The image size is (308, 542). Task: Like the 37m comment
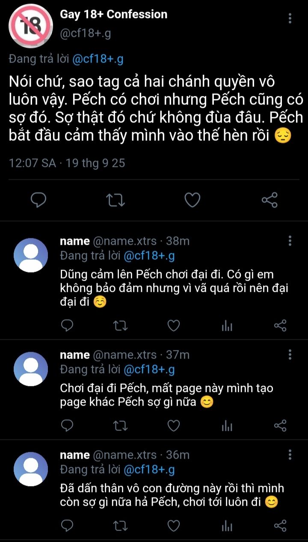173,426
